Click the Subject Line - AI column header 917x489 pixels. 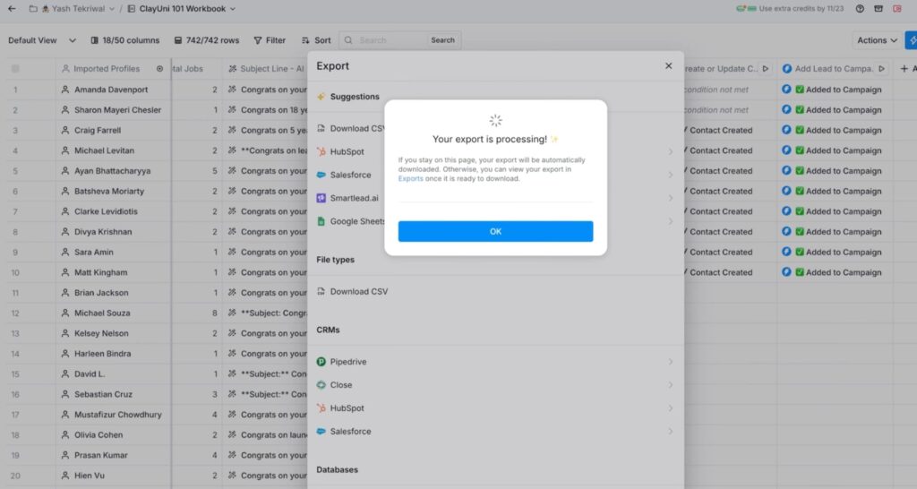(266, 68)
